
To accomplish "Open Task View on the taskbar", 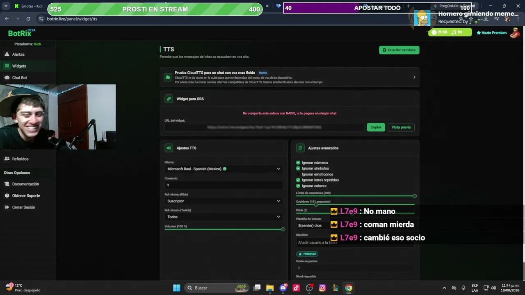I will (x=257, y=288).
